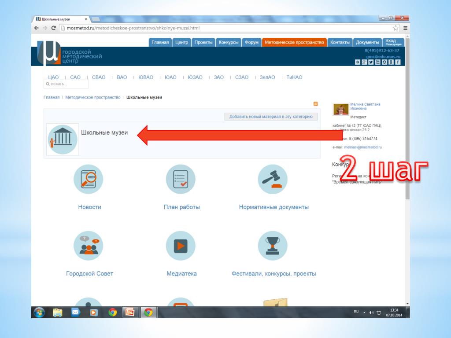Open File Explorer from the taskbar
Viewport: 451px width, 338px height.
click(x=58, y=312)
